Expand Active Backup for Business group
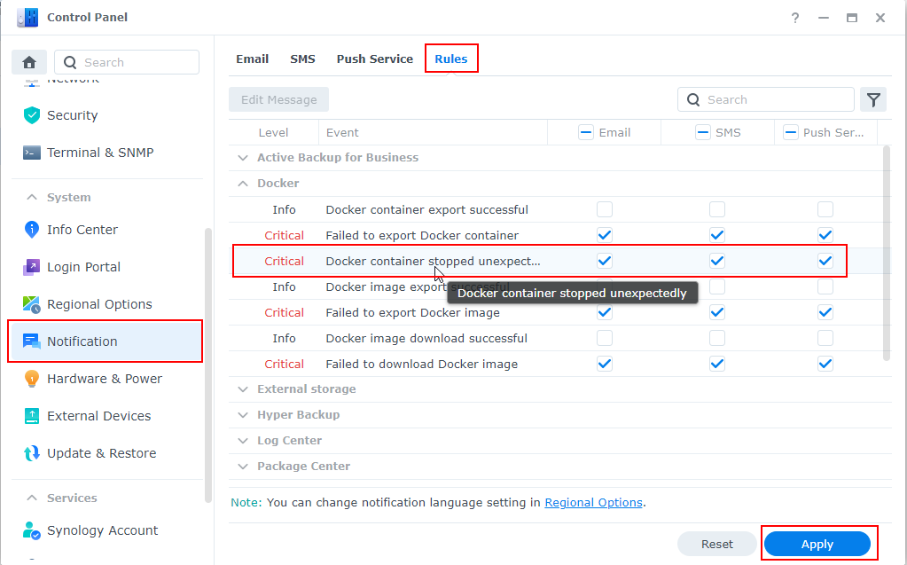 pos(243,158)
